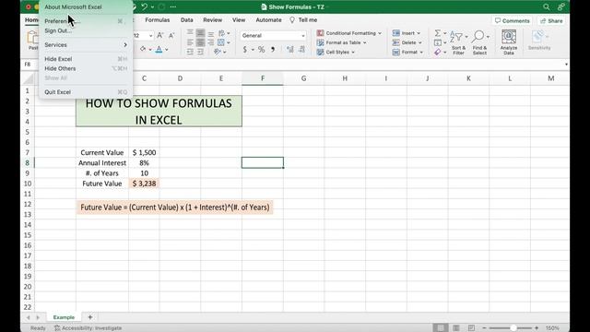
Task: Click the coauthoring people icon in title bar
Action: [x=561, y=6]
